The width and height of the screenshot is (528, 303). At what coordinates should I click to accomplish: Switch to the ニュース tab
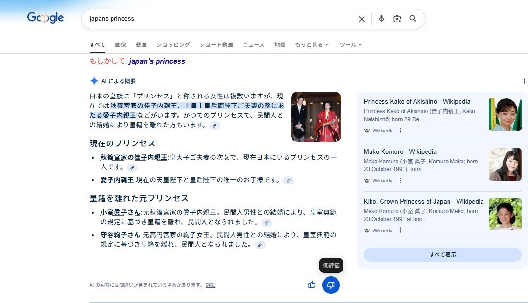(253, 45)
